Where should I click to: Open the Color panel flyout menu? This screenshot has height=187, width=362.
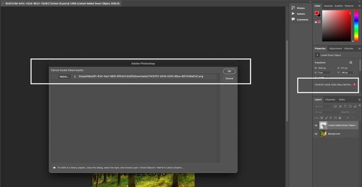click(359, 6)
